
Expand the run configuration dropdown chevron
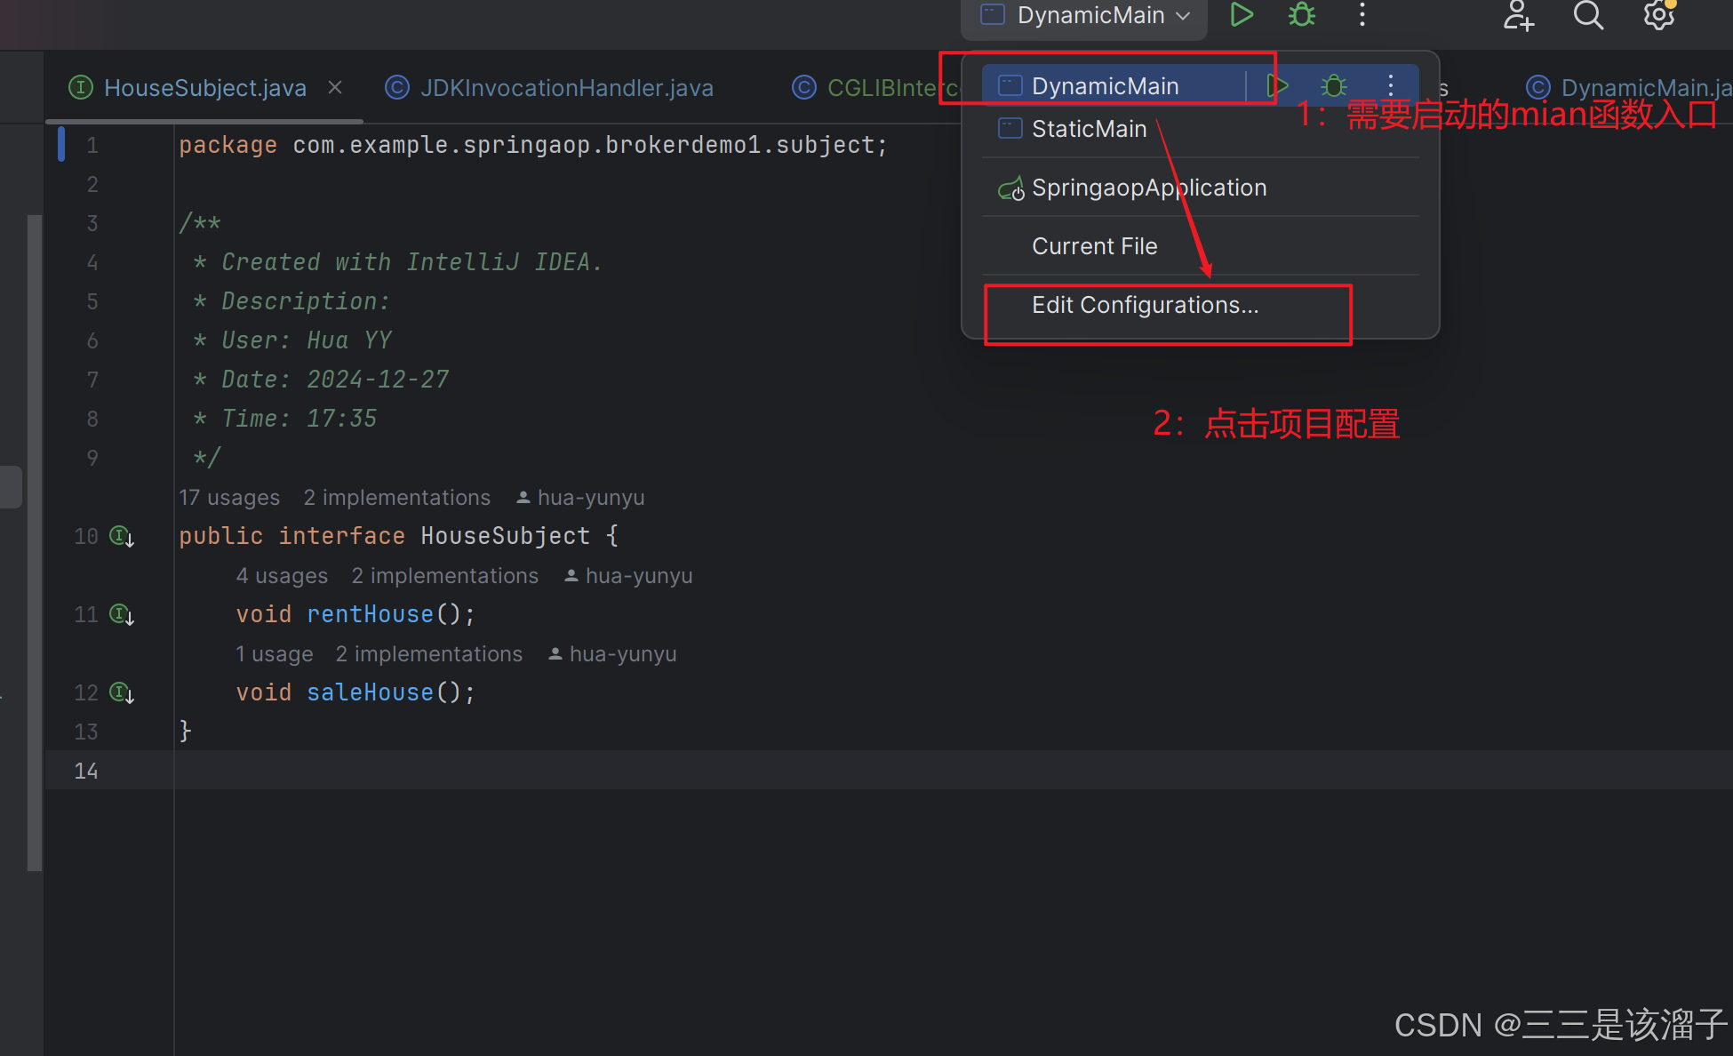pyautogui.click(x=1182, y=15)
